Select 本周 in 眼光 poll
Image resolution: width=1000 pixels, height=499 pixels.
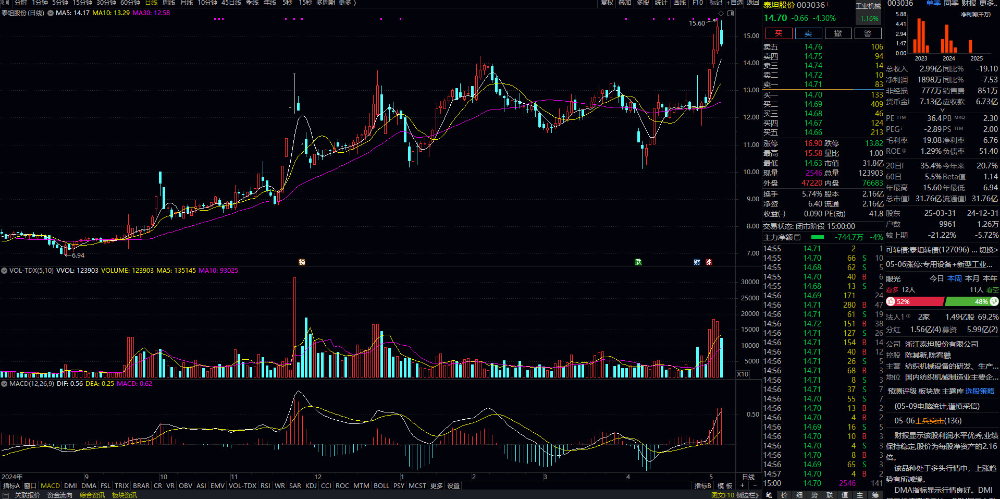[x=955, y=278]
